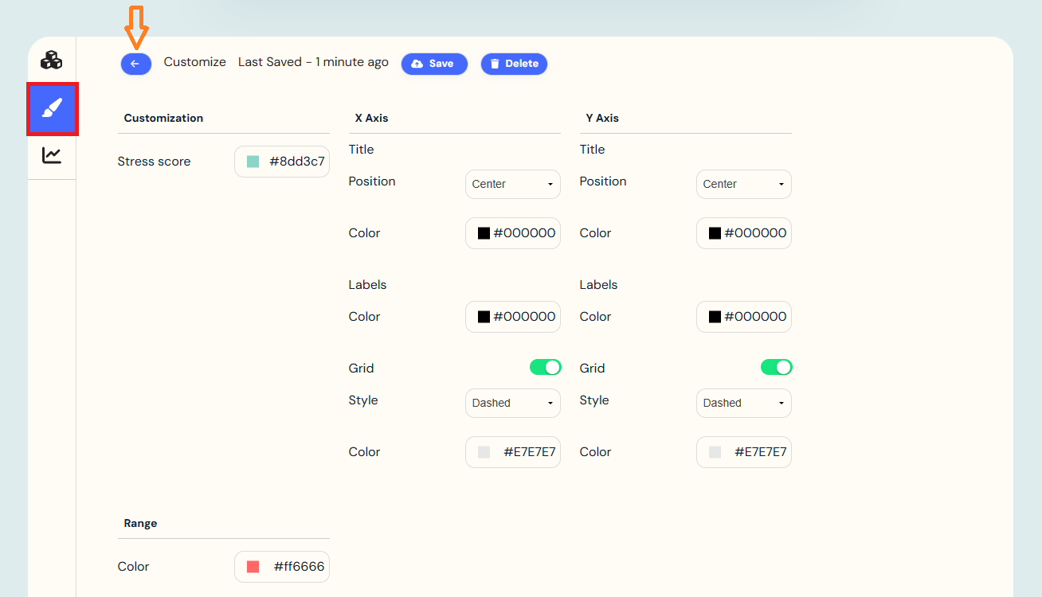Screen dimensions: 1042x597
Task: Click Y Axis grid color hex field
Action: coord(760,452)
